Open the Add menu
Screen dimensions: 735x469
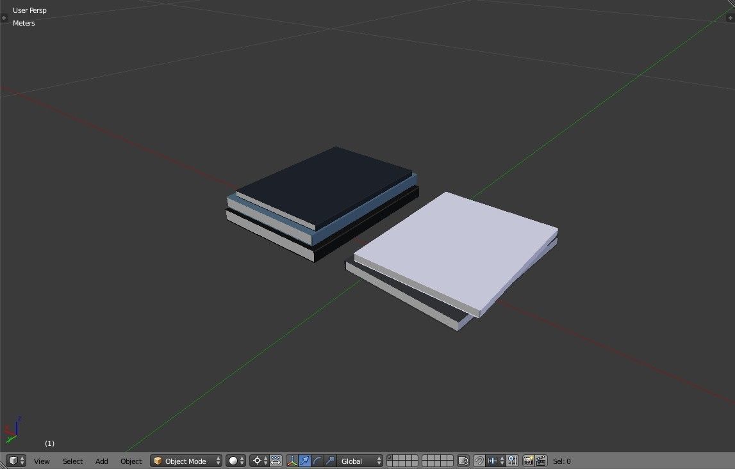click(x=102, y=461)
